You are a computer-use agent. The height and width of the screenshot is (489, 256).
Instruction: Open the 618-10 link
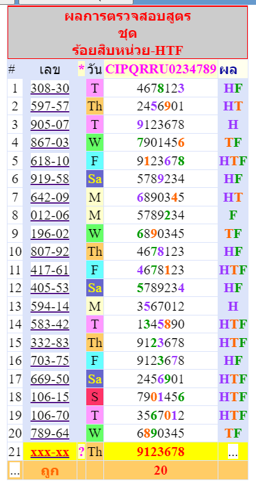pos(50,161)
